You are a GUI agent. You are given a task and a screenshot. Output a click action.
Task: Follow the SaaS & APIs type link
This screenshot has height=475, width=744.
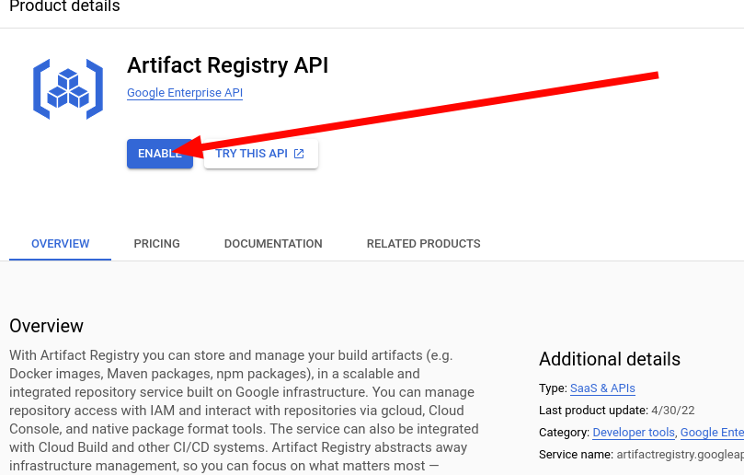coord(602,388)
